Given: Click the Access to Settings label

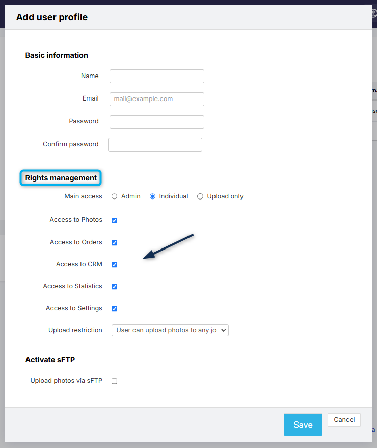Looking at the screenshot, I should click(x=74, y=308).
